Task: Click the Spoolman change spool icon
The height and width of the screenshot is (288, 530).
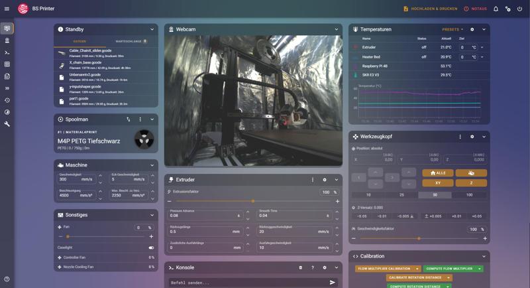Action: (129, 119)
